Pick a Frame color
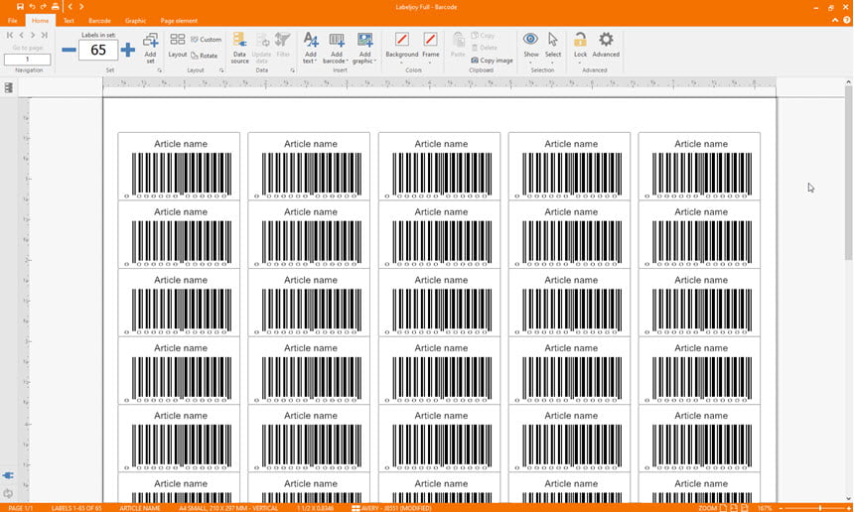Screen dimensions: 854x512 [x=430, y=48]
